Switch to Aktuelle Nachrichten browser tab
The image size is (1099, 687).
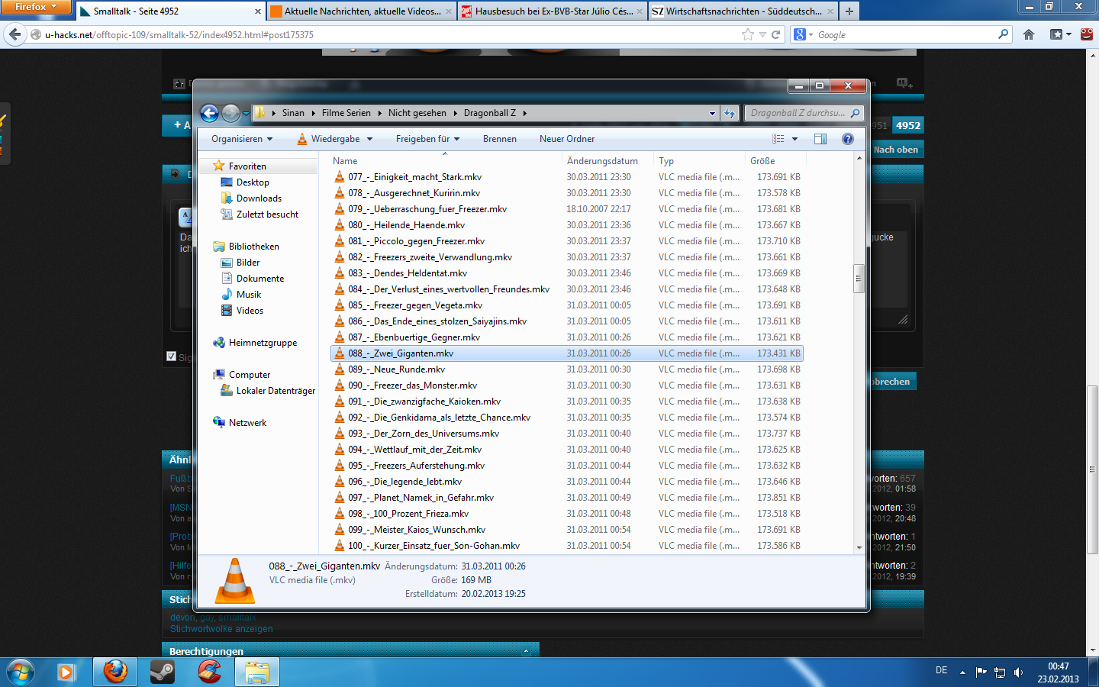point(362,11)
